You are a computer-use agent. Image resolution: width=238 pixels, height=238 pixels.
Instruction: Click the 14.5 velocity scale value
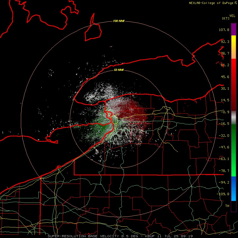pos(225,100)
